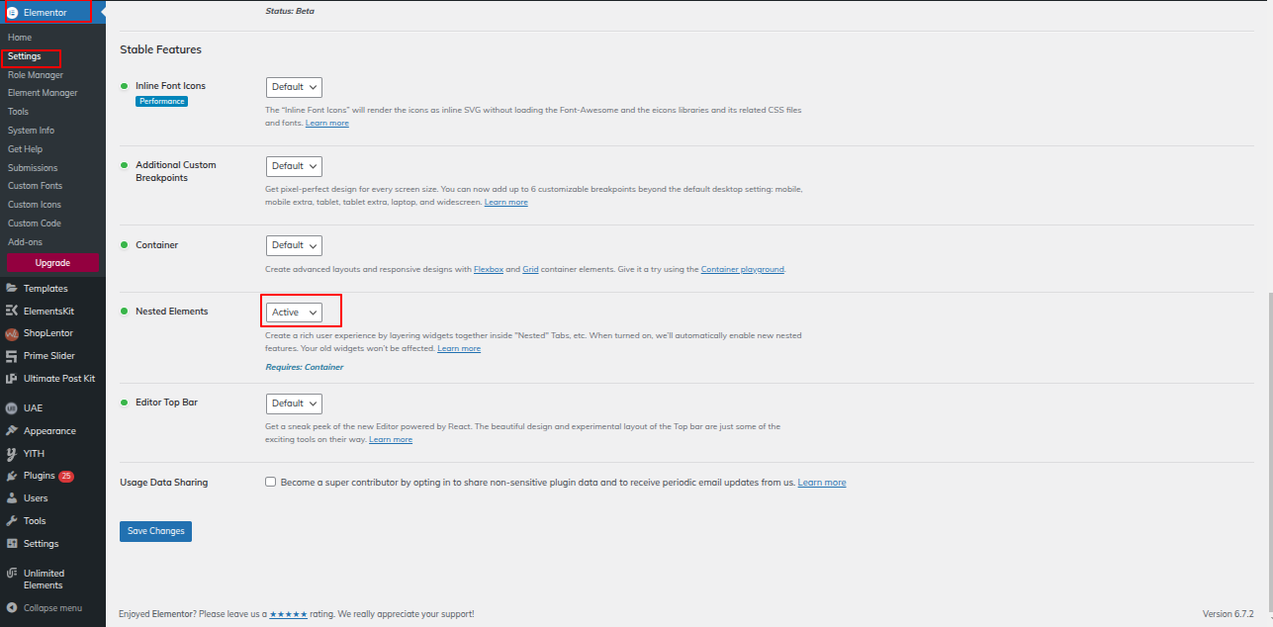The image size is (1273, 627).
Task: Open Role Manager submenu item
Action: [x=36, y=75]
